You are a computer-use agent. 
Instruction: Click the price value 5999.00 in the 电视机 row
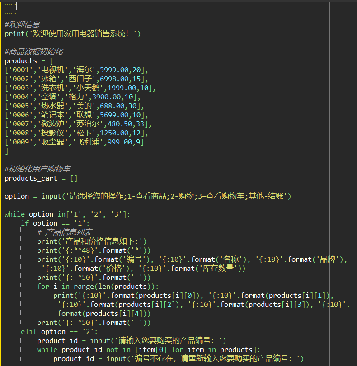(114, 70)
